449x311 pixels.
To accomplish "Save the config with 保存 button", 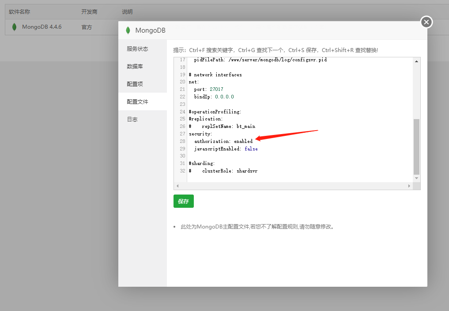I will [x=184, y=201].
